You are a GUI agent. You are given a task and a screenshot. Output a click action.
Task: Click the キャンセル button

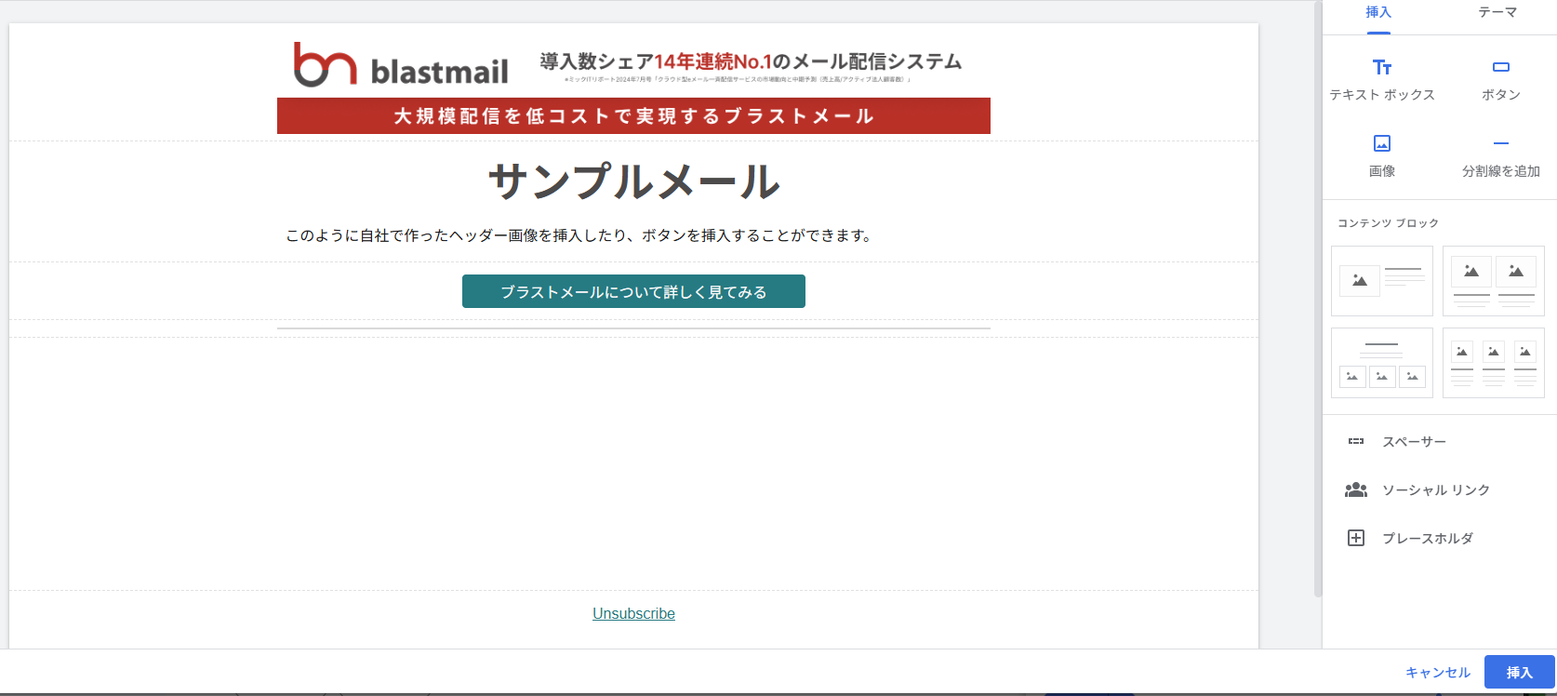click(1438, 672)
